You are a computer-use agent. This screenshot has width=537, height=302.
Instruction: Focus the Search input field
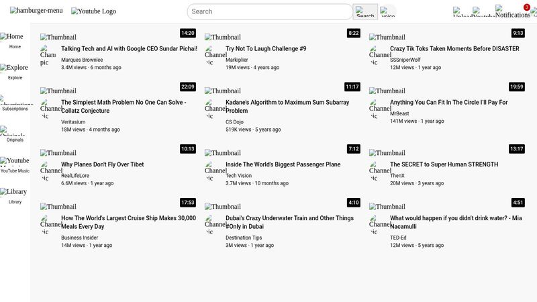pyautogui.click(x=269, y=11)
